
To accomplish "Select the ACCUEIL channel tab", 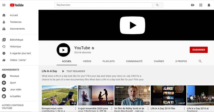I will tap(67, 61).
